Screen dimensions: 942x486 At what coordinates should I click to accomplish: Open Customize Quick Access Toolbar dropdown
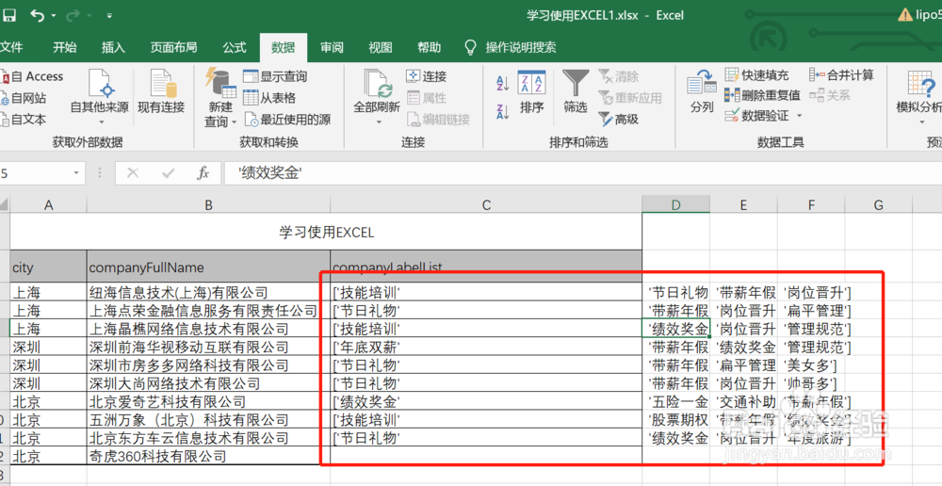coord(109,16)
